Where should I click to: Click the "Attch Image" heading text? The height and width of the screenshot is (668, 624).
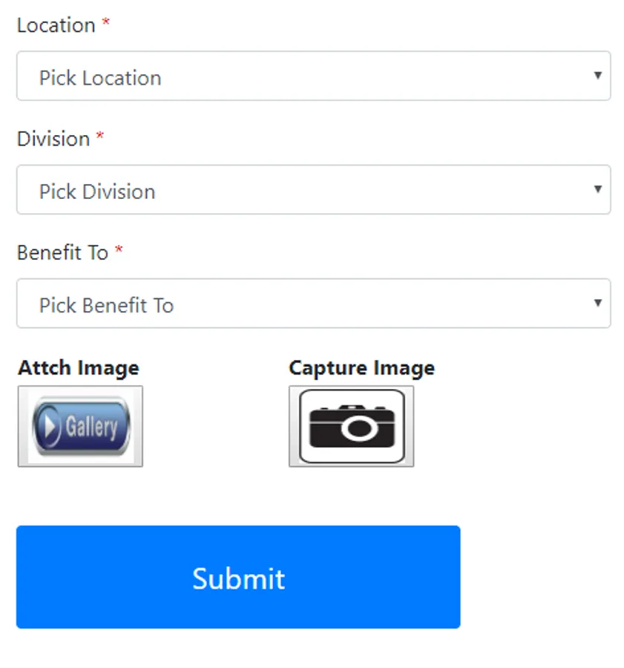click(79, 368)
